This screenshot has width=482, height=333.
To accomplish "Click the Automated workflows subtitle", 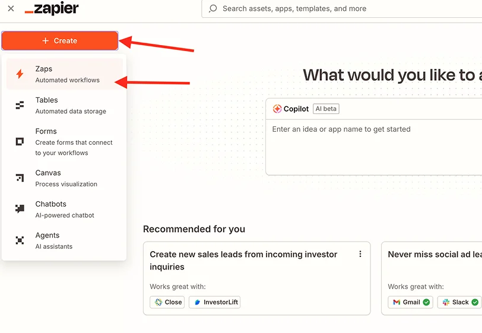I will point(67,80).
